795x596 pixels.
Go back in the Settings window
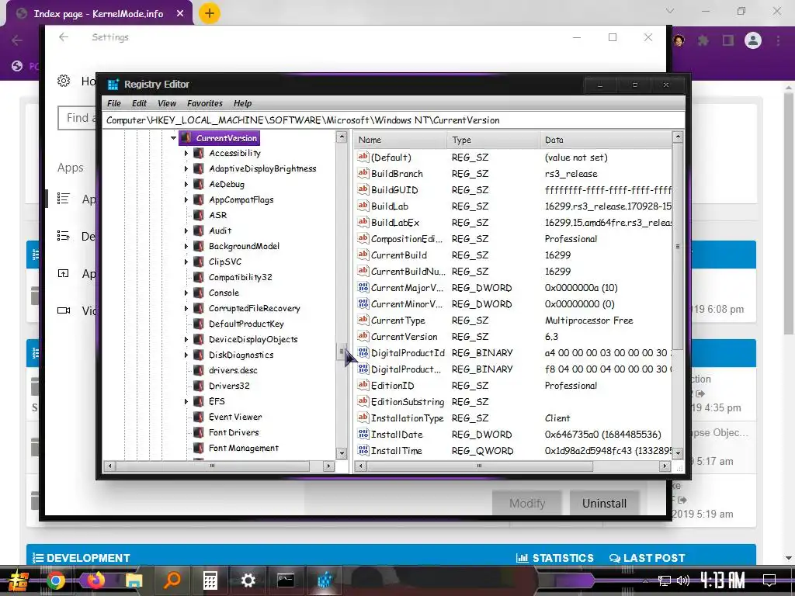coord(64,37)
